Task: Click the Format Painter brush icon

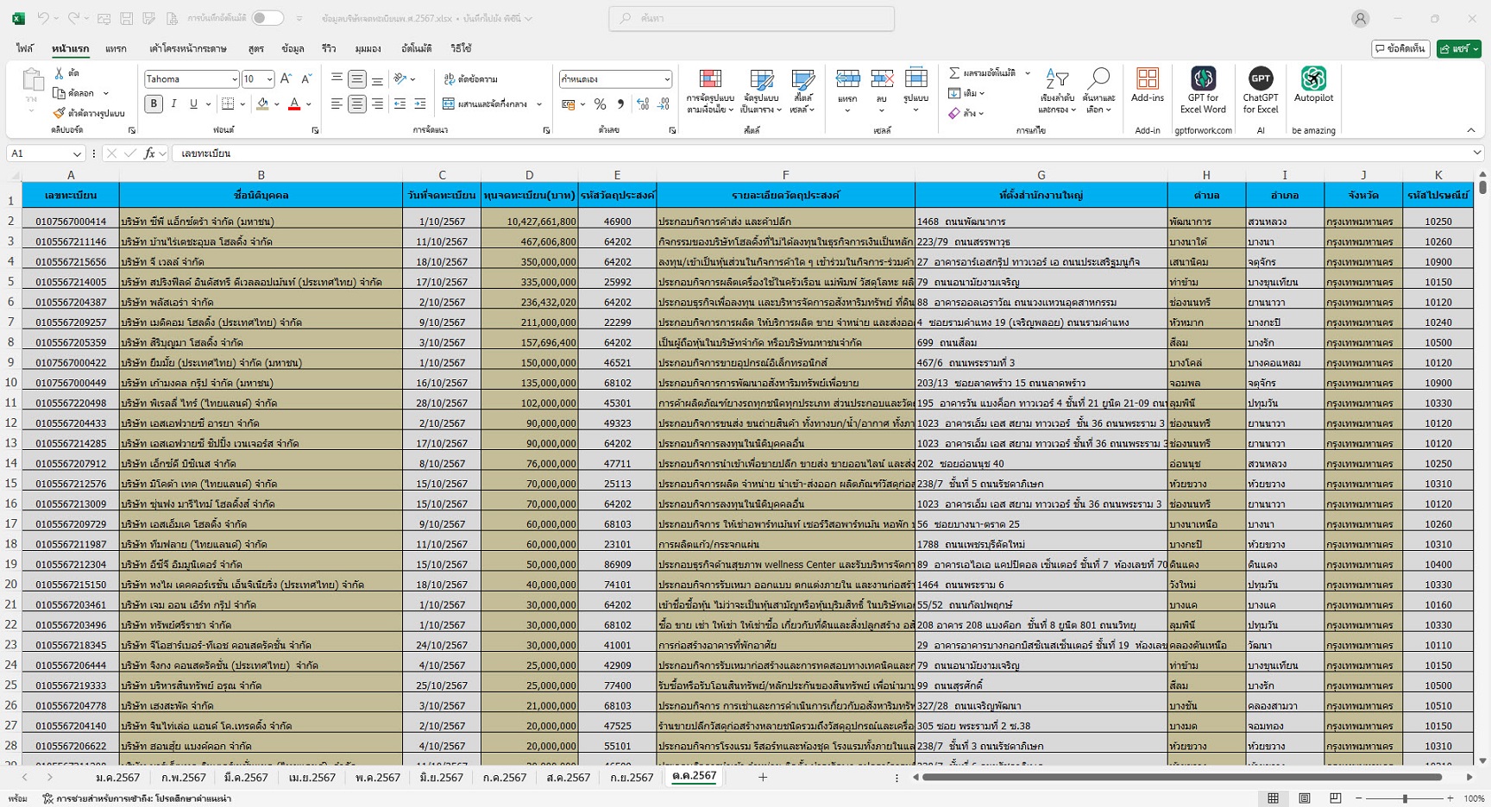Action: coord(60,113)
